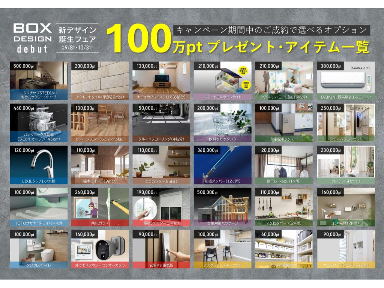This screenshot has height=288, width=384.
Task: Open the アクセントタイル item image
Action: click(x=100, y=81)
